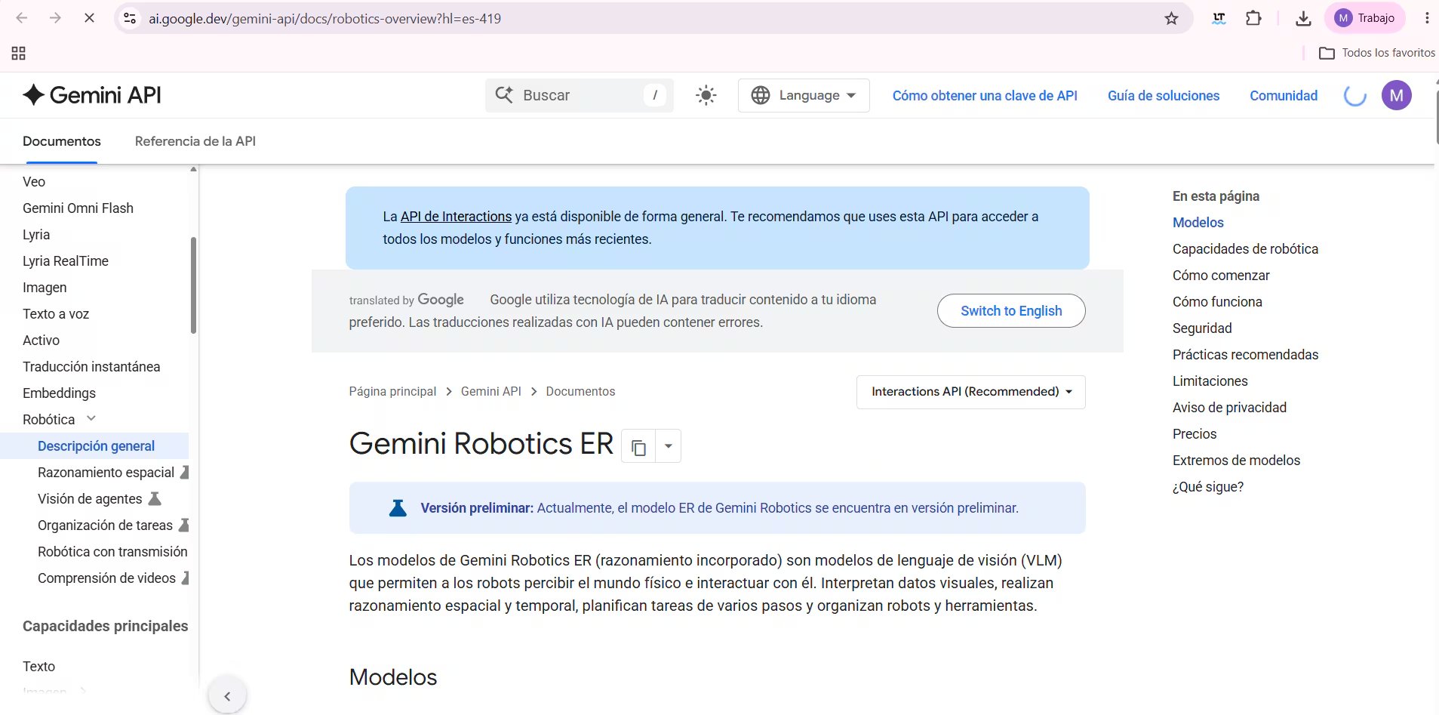This screenshot has height=715, width=1439.
Task: Open Interactions API (Recommended) dropdown
Action: (x=971, y=392)
